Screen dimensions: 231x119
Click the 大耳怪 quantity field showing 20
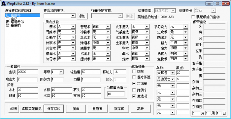(183, 73)
